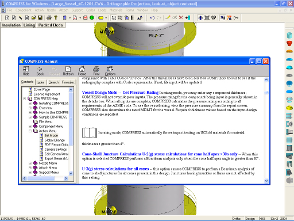Click the Design status bar indicator
Screen dimensions: 294x221
coord(250,219)
